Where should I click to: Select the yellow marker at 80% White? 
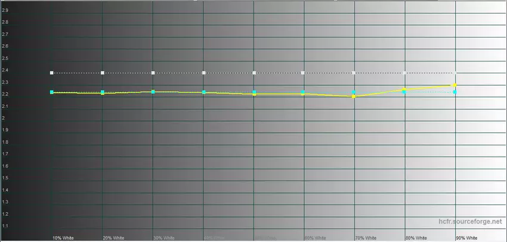click(404, 89)
